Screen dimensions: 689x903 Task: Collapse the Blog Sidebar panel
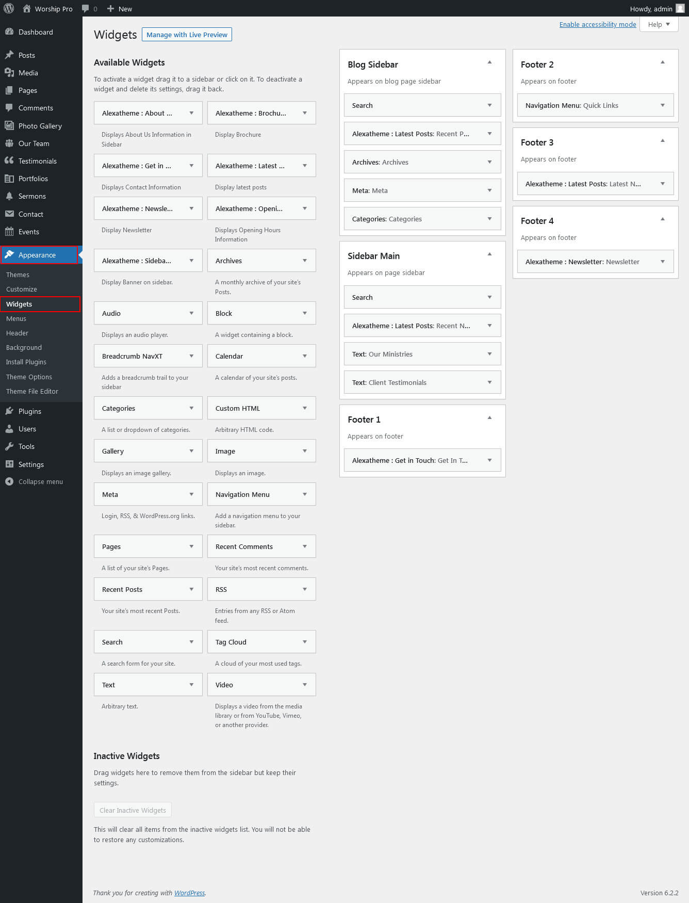[x=489, y=62]
